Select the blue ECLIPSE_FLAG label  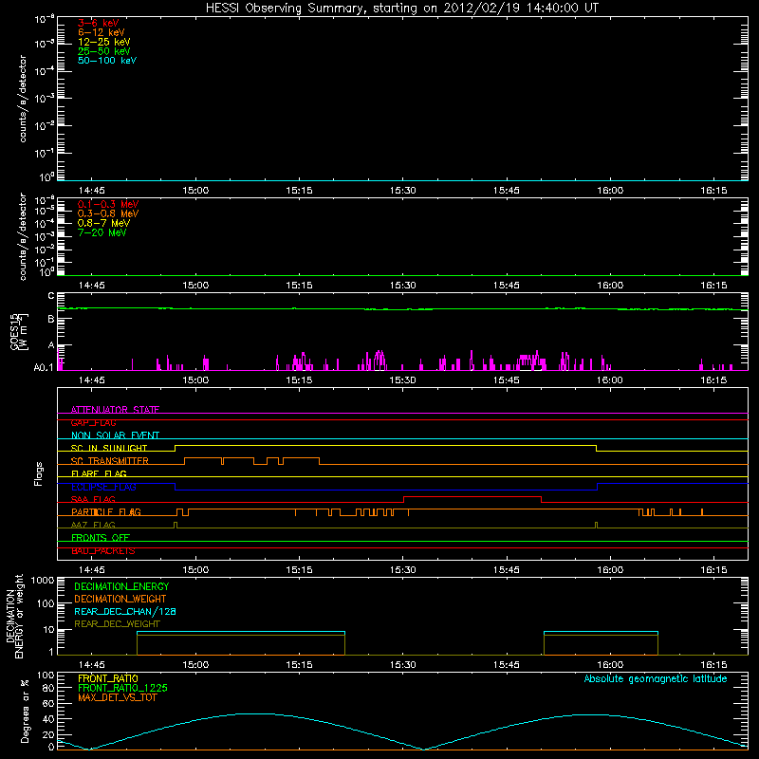click(103, 487)
